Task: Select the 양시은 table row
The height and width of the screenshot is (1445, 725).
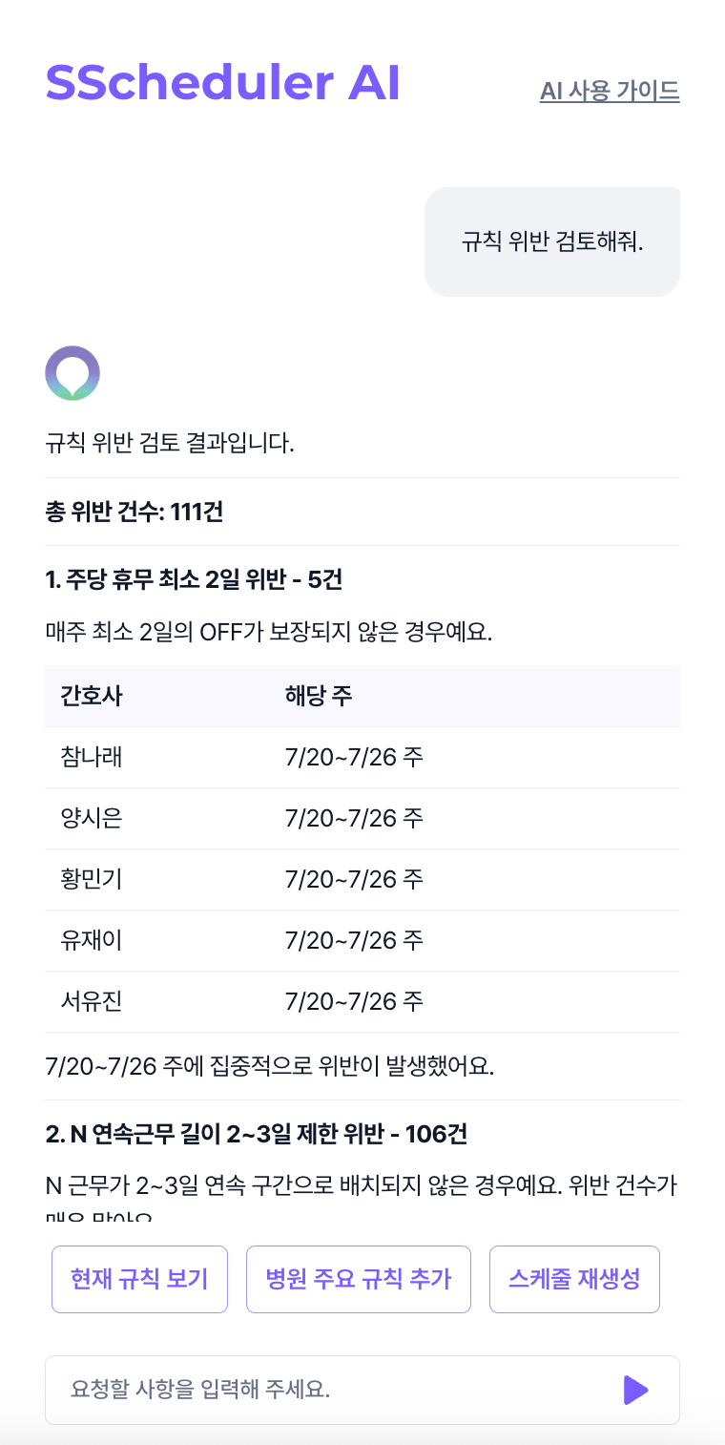Action: click(362, 819)
